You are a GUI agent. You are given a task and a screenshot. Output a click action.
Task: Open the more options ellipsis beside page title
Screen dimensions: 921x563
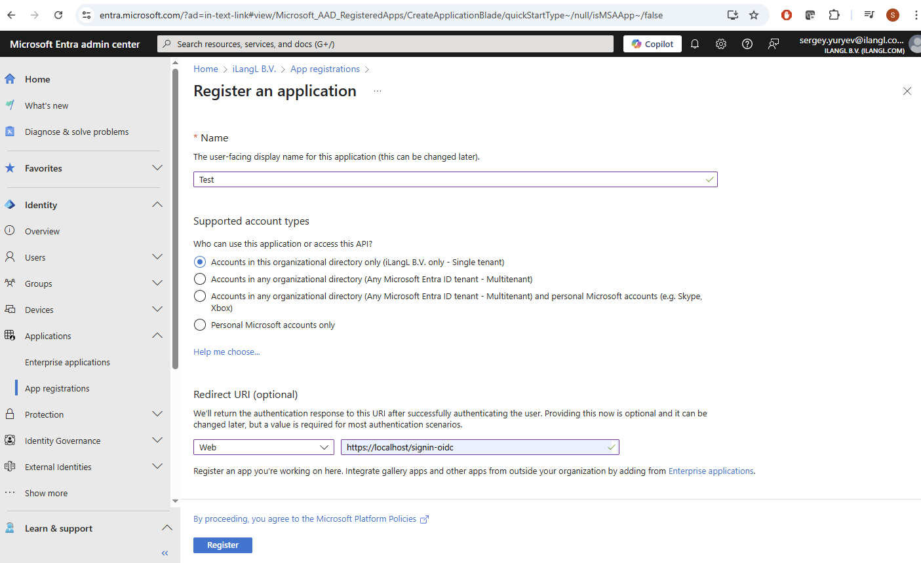(378, 91)
